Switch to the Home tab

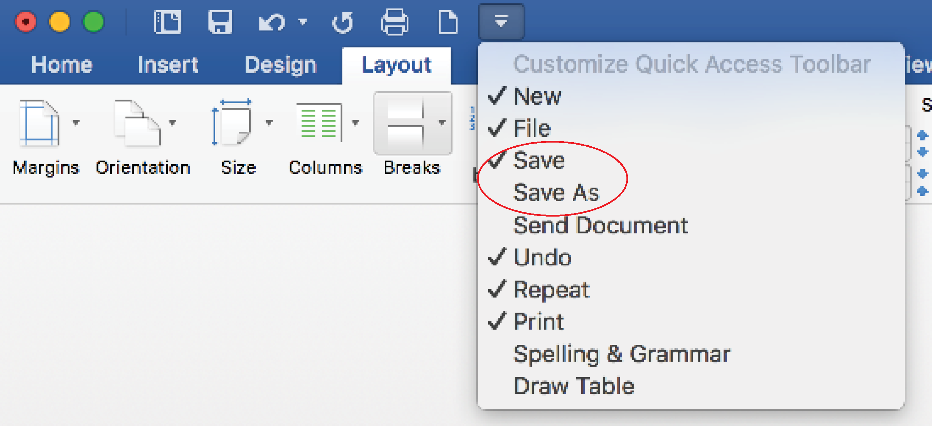click(x=62, y=65)
